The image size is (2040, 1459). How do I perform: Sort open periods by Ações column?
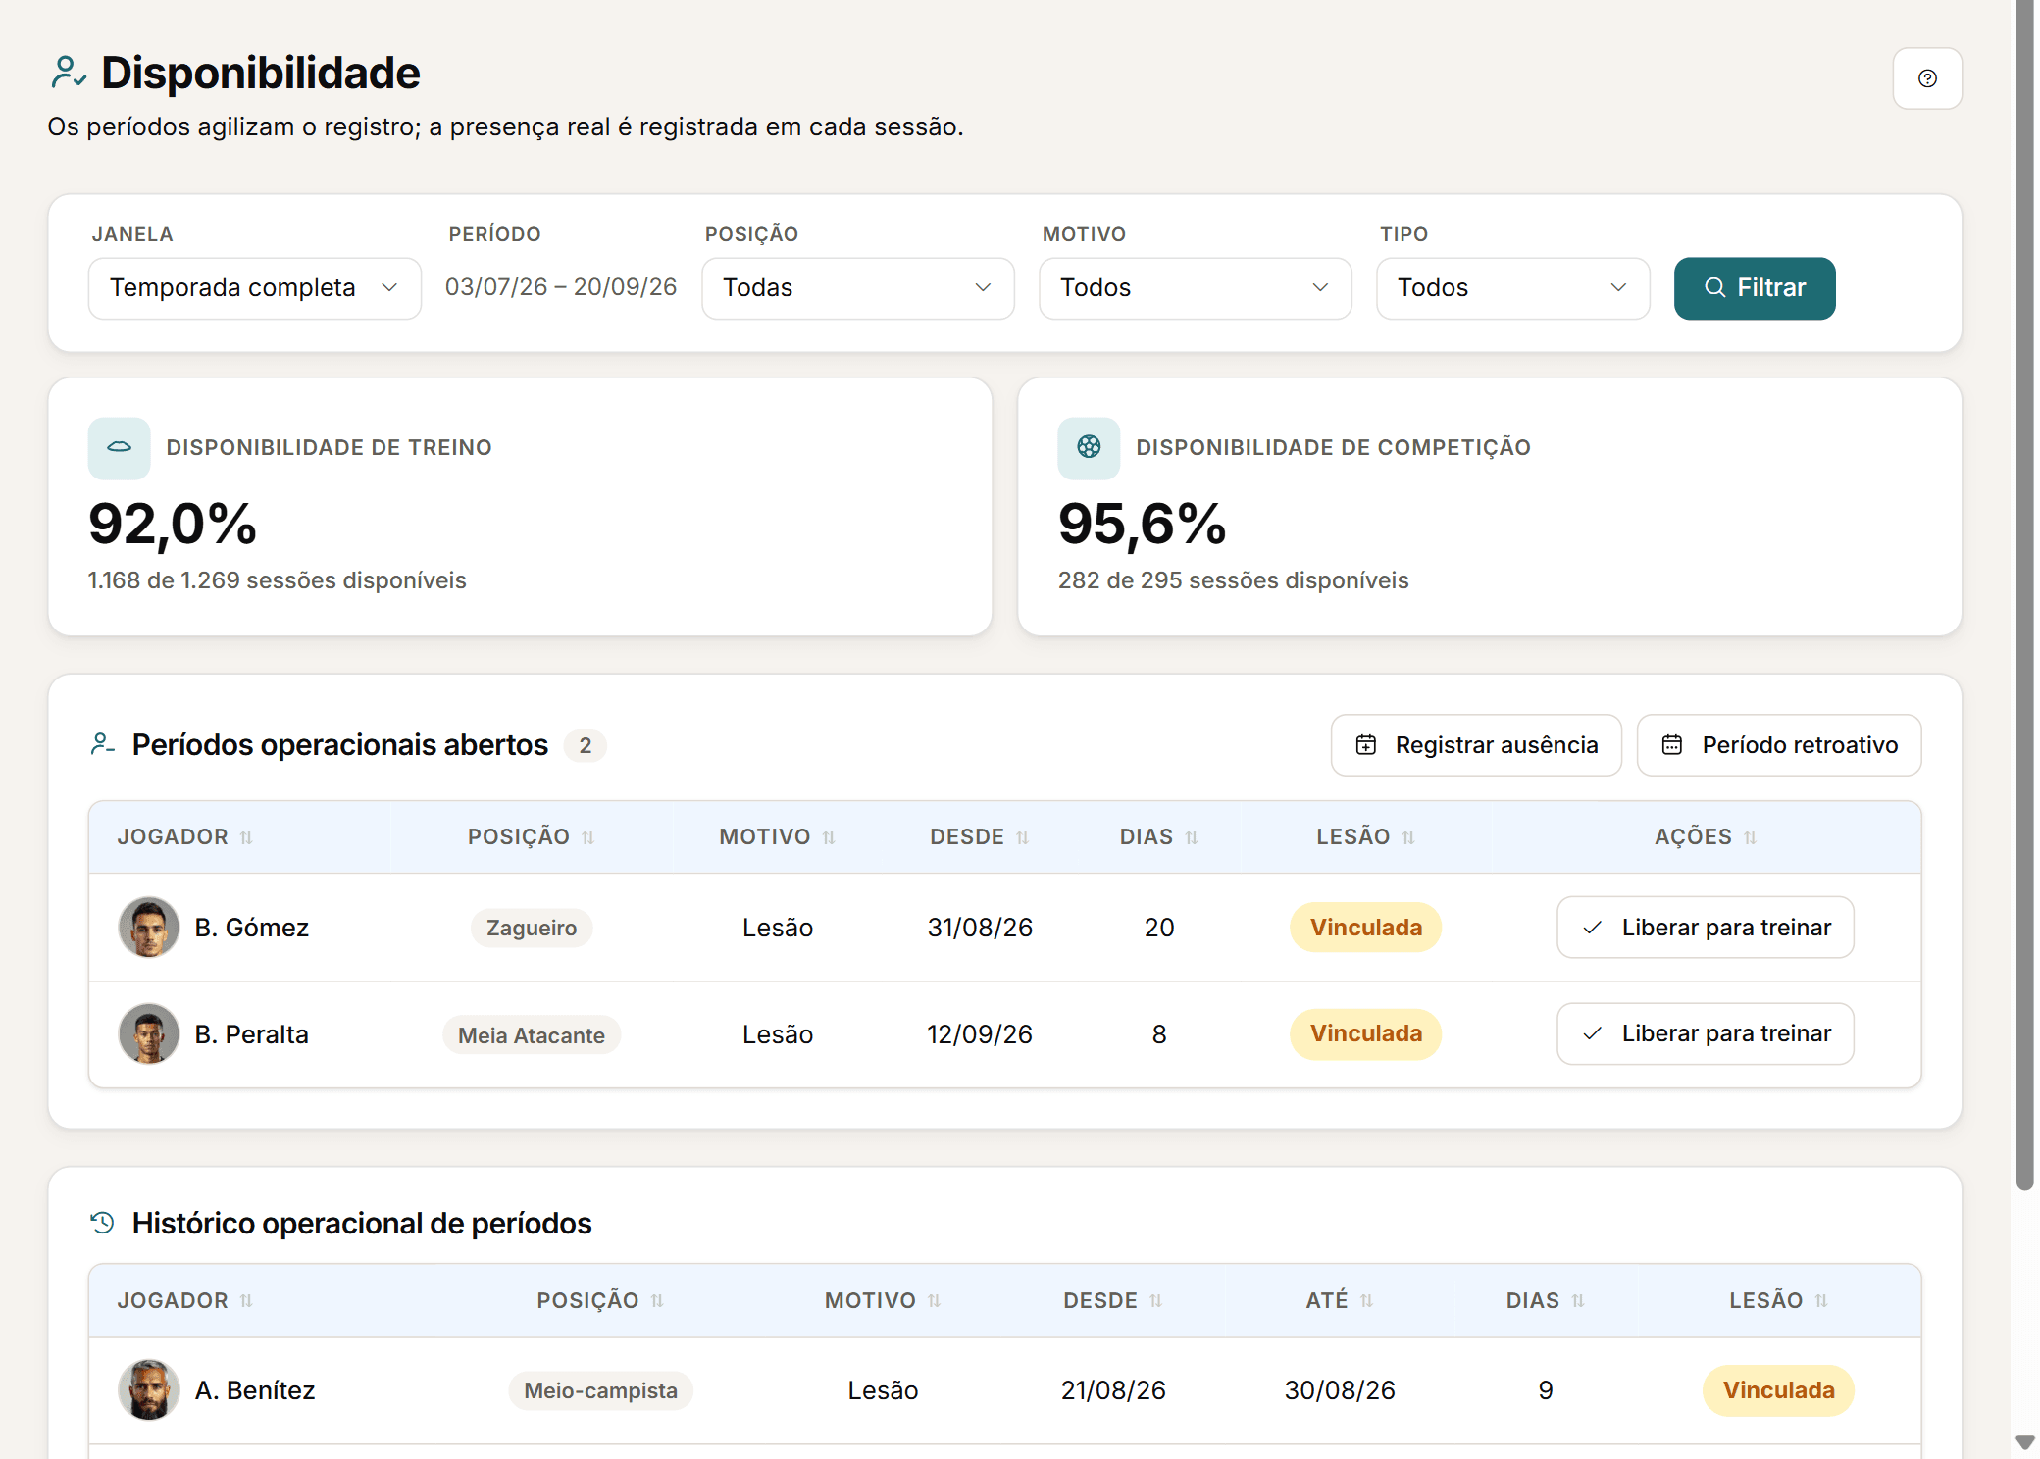(x=1705, y=837)
